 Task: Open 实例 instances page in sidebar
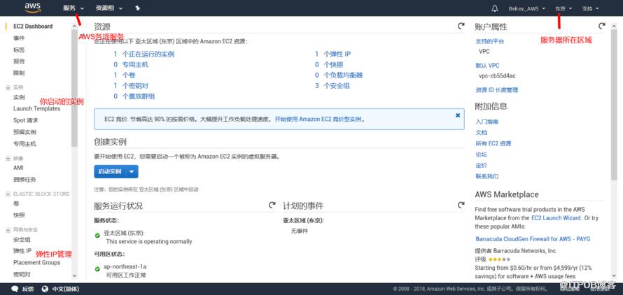(x=19, y=97)
